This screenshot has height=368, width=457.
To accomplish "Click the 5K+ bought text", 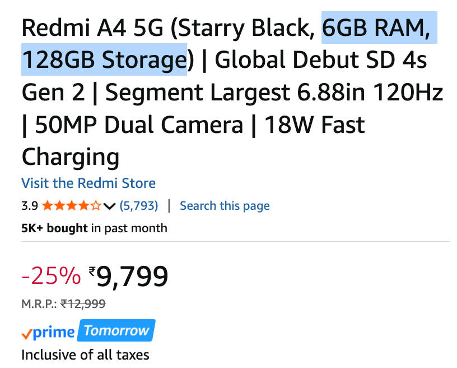I will click(54, 228).
